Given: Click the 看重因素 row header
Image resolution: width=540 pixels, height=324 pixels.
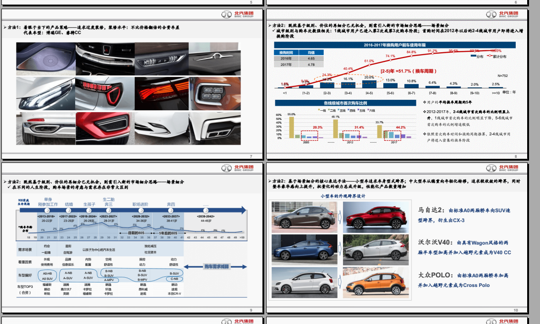Looking at the screenshot, I should click(x=25, y=262).
